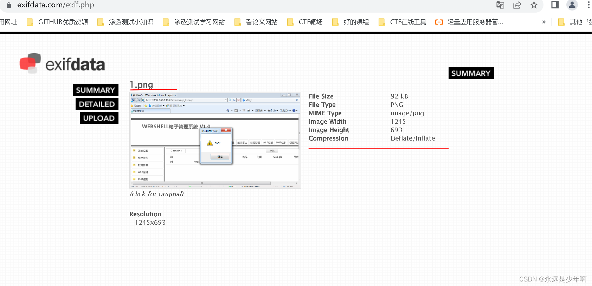Viewport: 592px width, 286px height.
Task: Click the Google Translate icon in address bar
Action: pos(500,5)
